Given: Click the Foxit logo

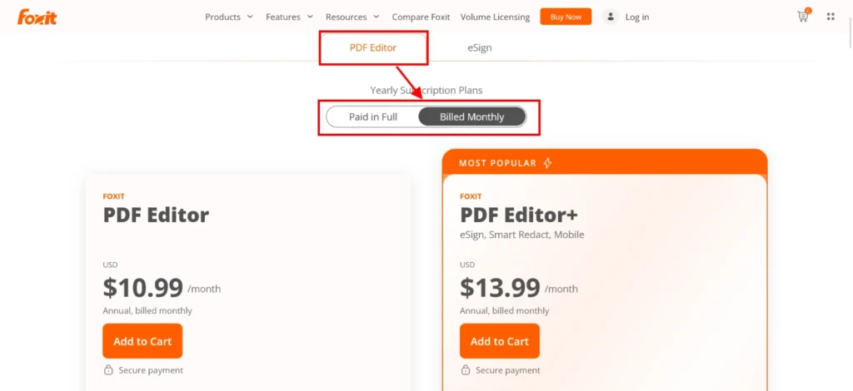Looking at the screenshot, I should (37, 17).
